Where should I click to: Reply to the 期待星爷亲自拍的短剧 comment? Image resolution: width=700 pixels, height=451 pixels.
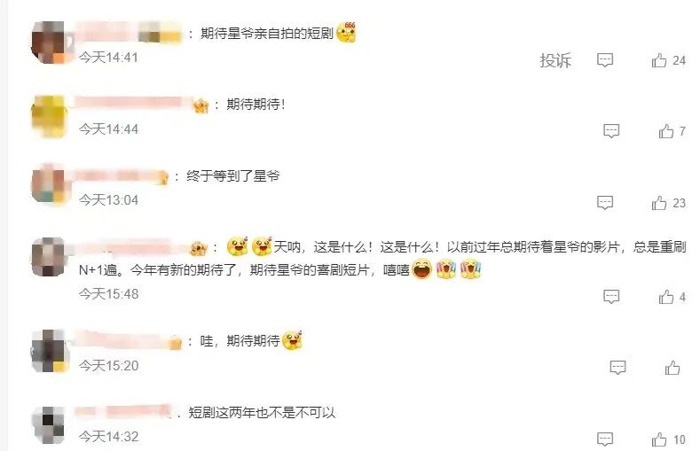pyautogui.click(x=605, y=60)
